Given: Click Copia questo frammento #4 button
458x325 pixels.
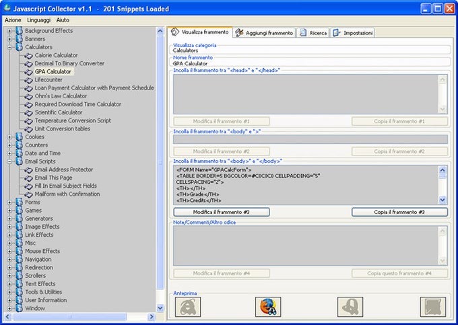Looking at the screenshot, I should point(399,273).
